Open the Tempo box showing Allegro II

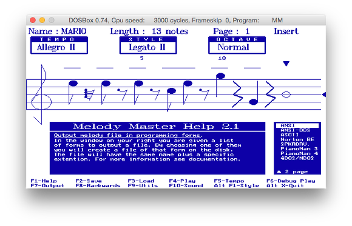(59, 45)
